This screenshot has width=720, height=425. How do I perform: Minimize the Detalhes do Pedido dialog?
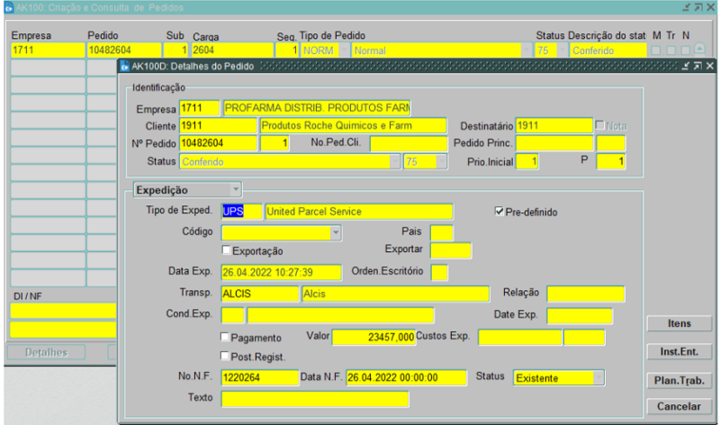pyautogui.click(x=687, y=68)
